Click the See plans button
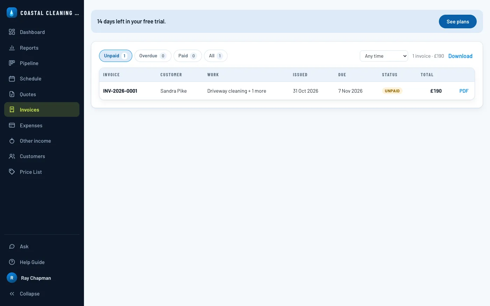Image resolution: width=490 pixels, height=306 pixels. tap(458, 21)
